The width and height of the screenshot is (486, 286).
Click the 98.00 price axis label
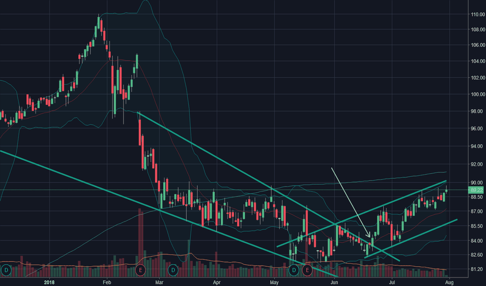tap(478, 111)
